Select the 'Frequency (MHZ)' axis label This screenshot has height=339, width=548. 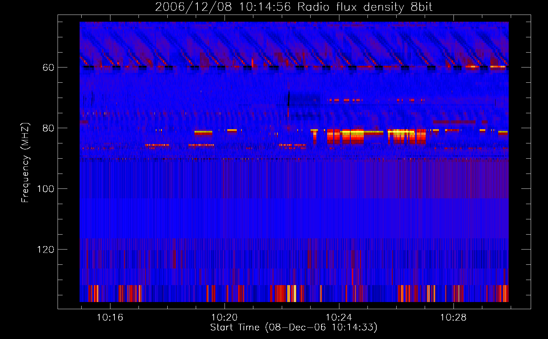(x=25, y=163)
